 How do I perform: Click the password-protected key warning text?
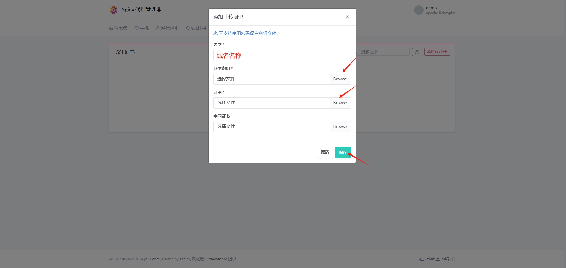pos(246,33)
